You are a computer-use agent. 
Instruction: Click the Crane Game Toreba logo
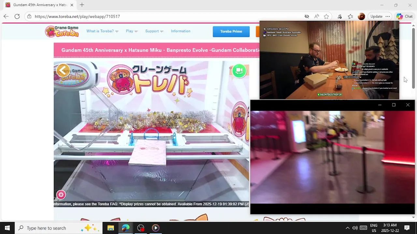click(x=62, y=31)
